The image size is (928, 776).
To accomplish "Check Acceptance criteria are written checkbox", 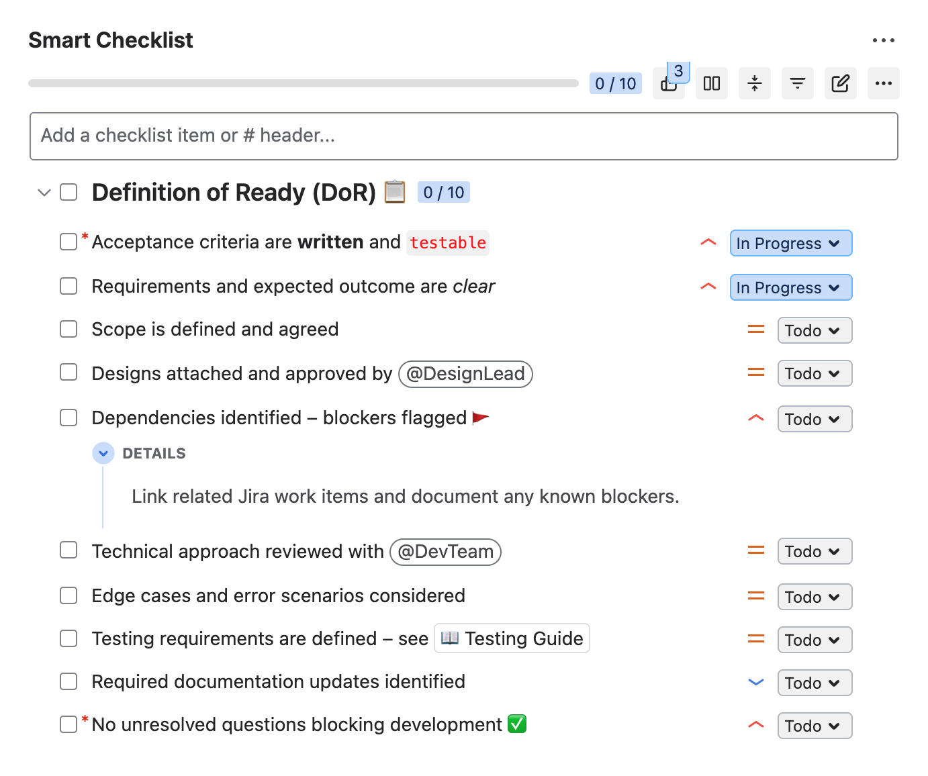I will [x=68, y=242].
